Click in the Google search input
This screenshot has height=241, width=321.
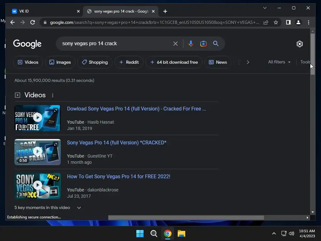click(x=116, y=43)
